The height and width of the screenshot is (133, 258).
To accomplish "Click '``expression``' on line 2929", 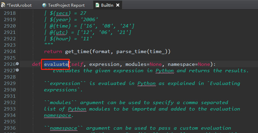I will 65,83.
